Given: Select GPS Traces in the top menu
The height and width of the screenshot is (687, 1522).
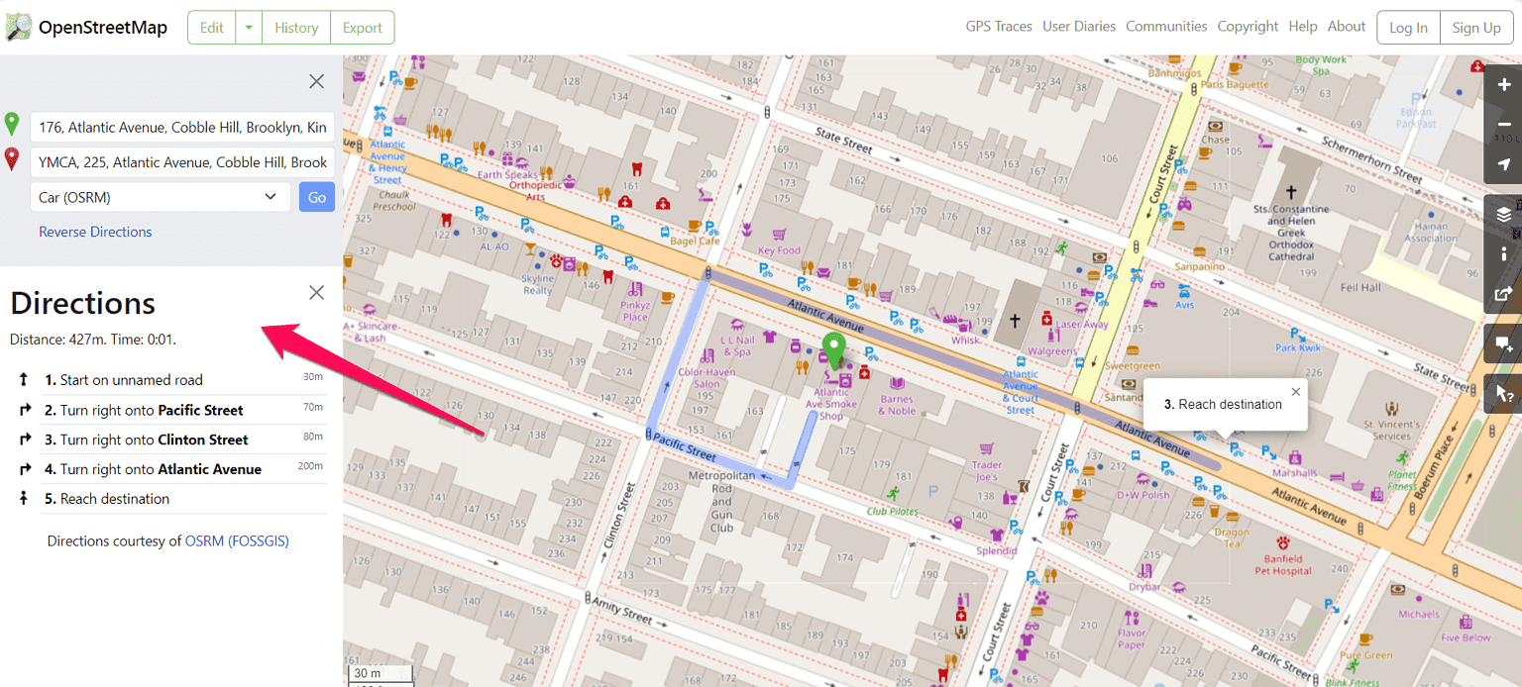Looking at the screenshot, I should tap(998, 26).
